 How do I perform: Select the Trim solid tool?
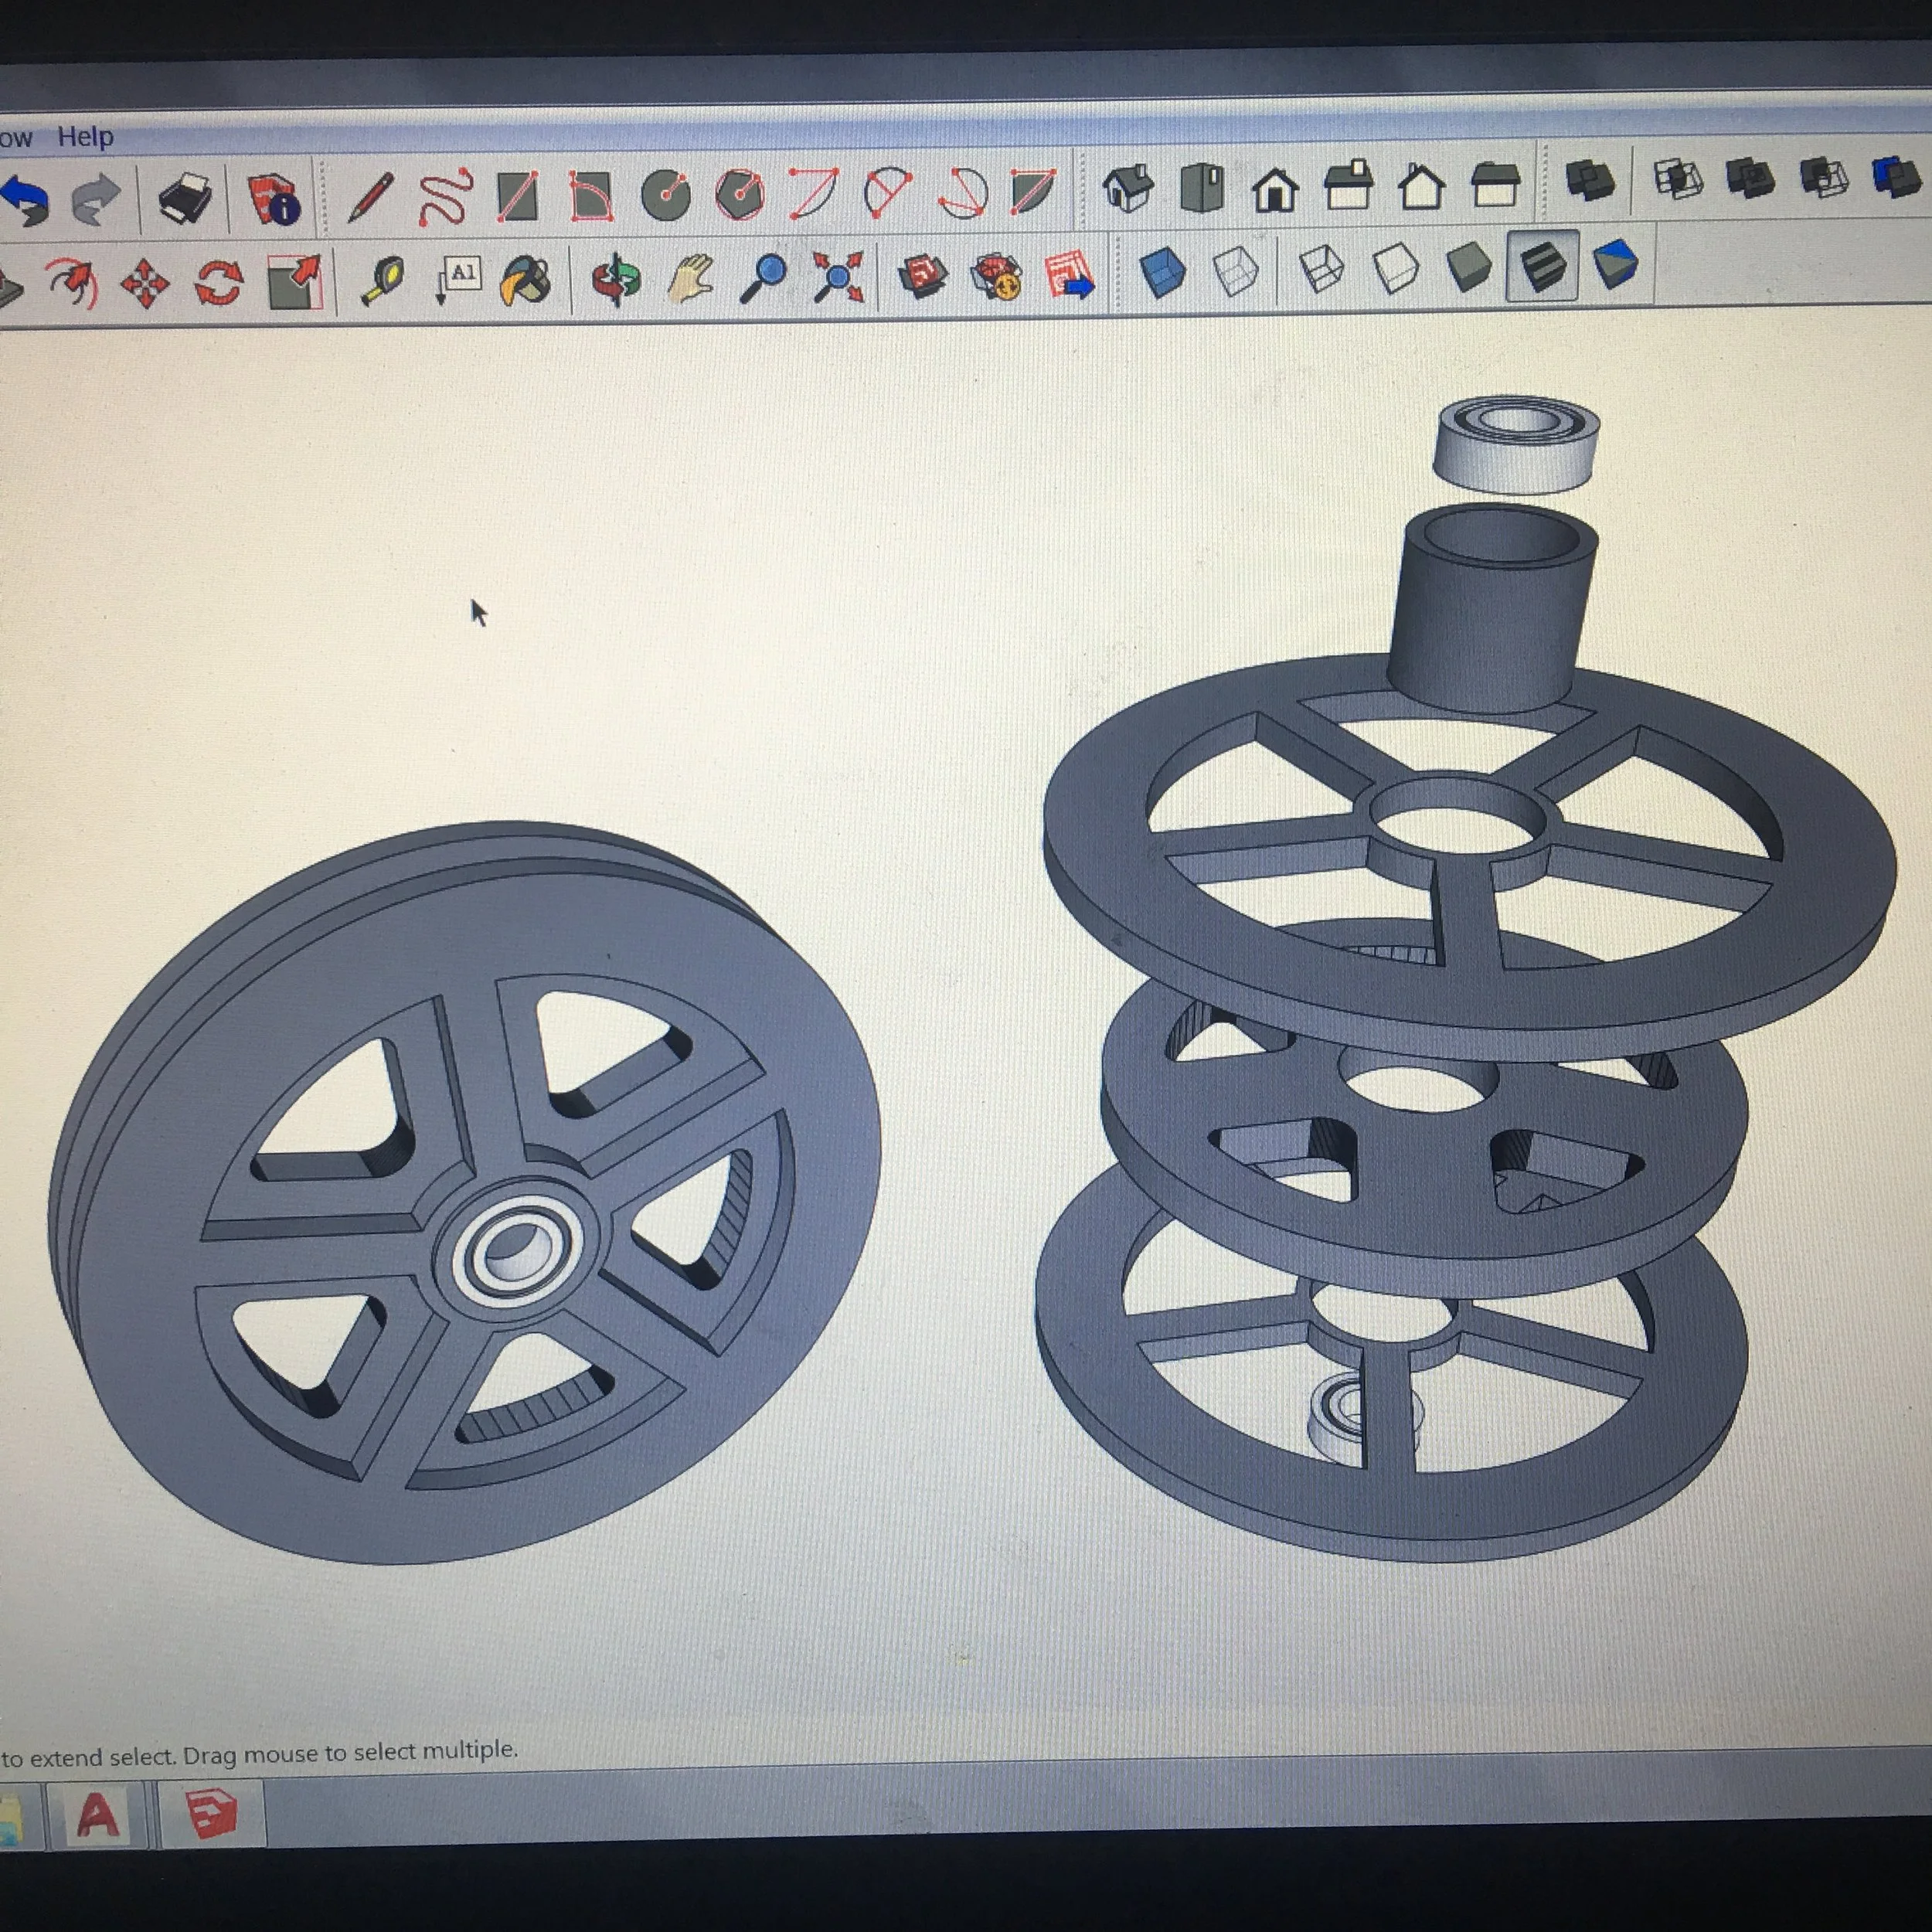(x=1897, y=177)
